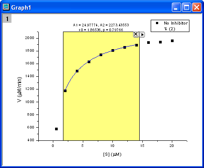204x168 pixels.
Task: Open the fit gadget arrow flyout menu
Action: click(x=142, y=35)
